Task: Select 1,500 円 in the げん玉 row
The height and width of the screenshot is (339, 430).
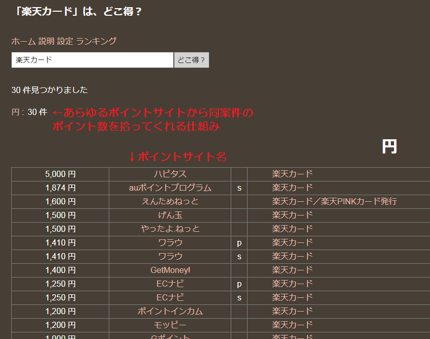Action: tap(60, 215)
